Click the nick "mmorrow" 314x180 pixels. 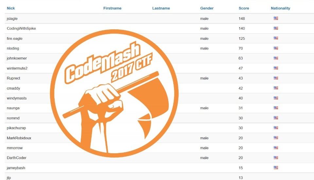click(15, 148)
